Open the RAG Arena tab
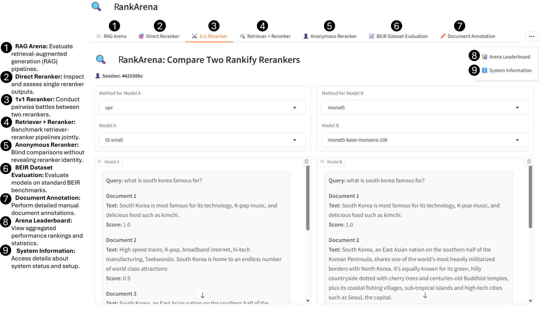This screenshot has width=552, height=310. [x=111, y=36]
